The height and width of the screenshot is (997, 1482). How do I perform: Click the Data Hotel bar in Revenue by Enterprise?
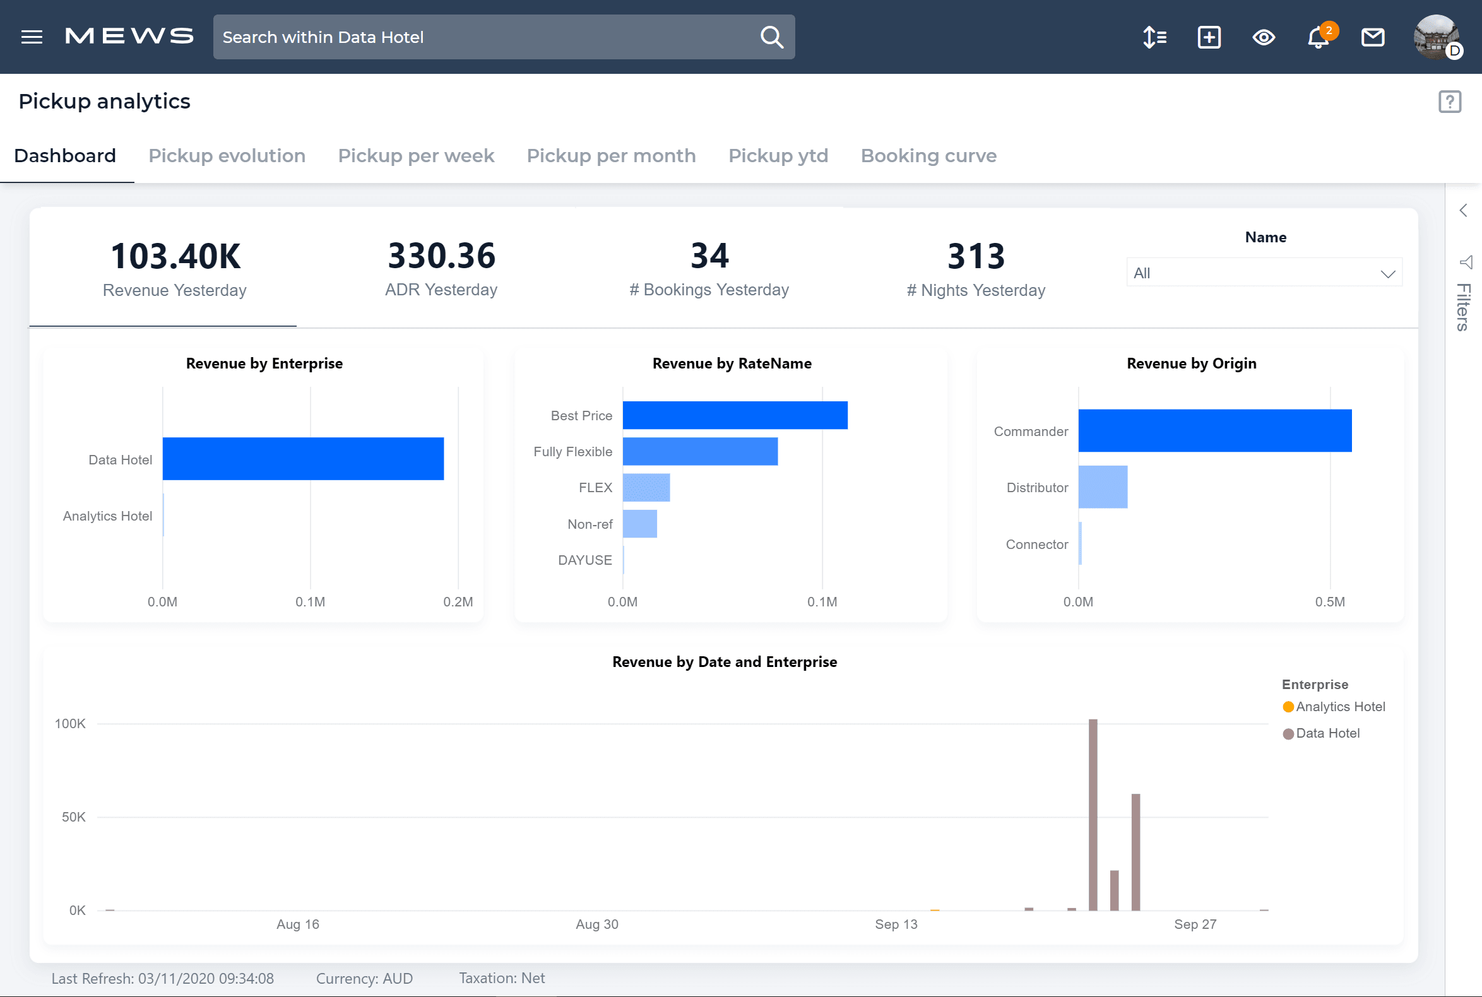point(303,459)
